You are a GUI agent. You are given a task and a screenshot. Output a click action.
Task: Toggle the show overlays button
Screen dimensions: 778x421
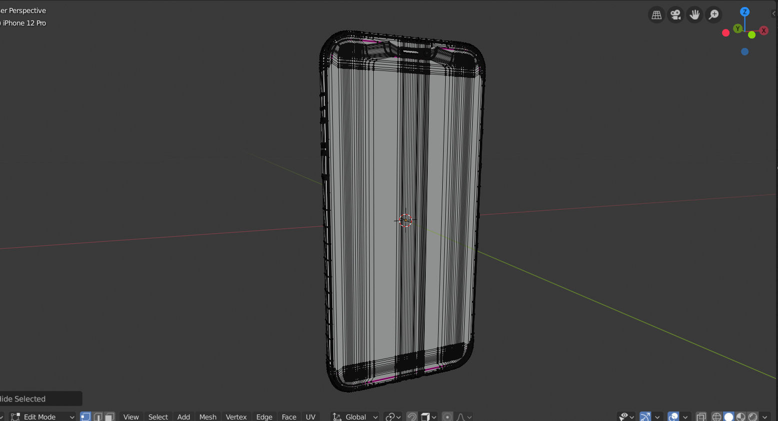pyautogui.click(x=673, y=417)
